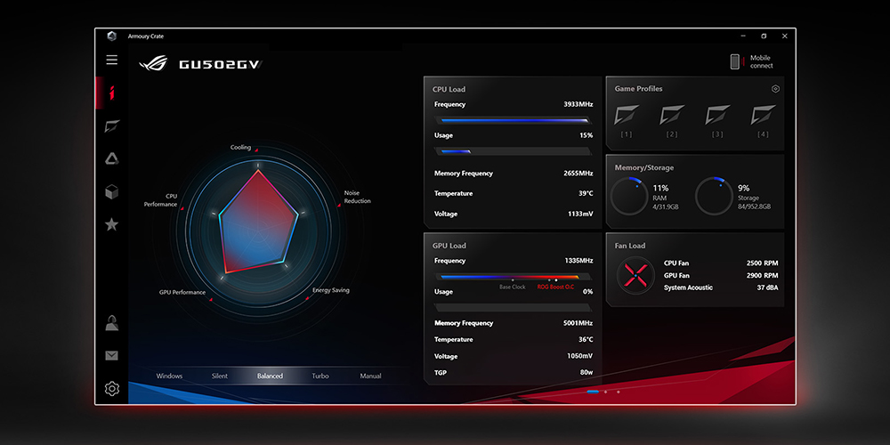890x445 pixels.
Task: Open the GameVisual cube sidebar icon
Action: pyautogui.click(x=112, y=192)
